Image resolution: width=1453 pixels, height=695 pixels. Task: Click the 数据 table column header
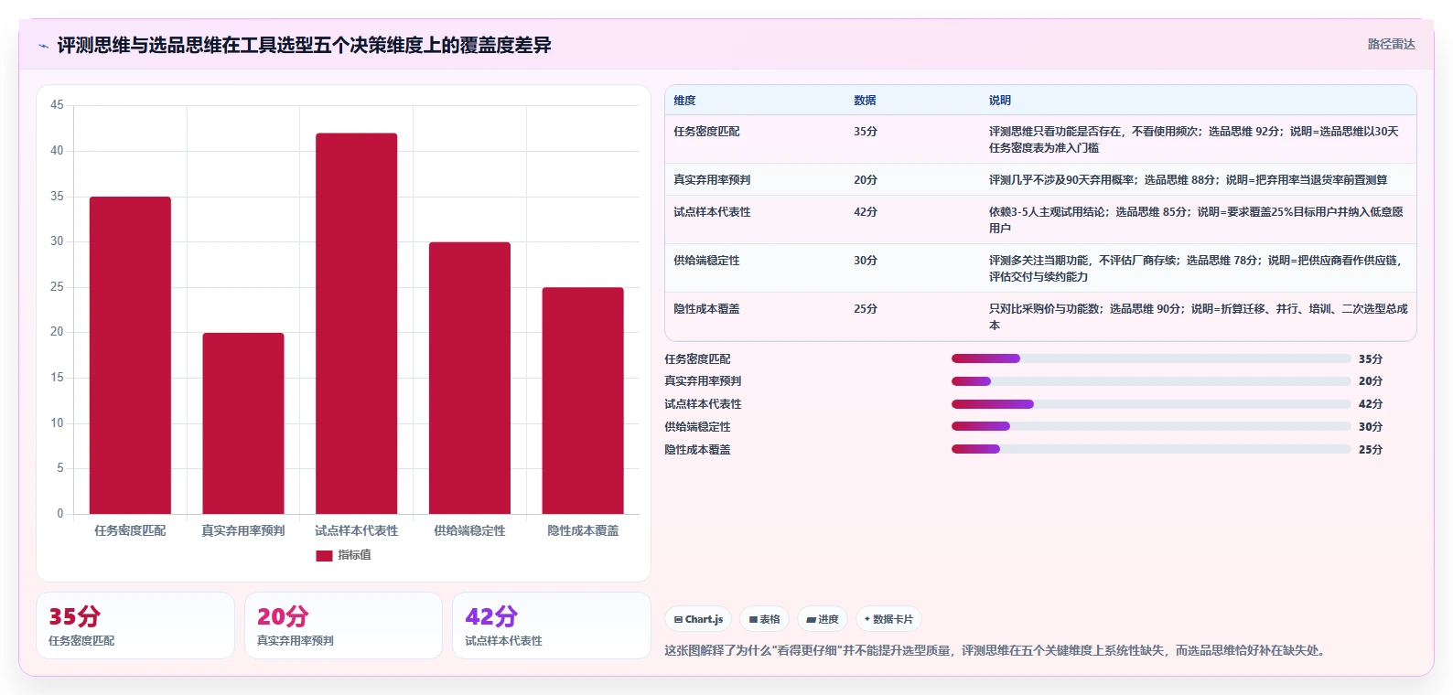[865, 101]
